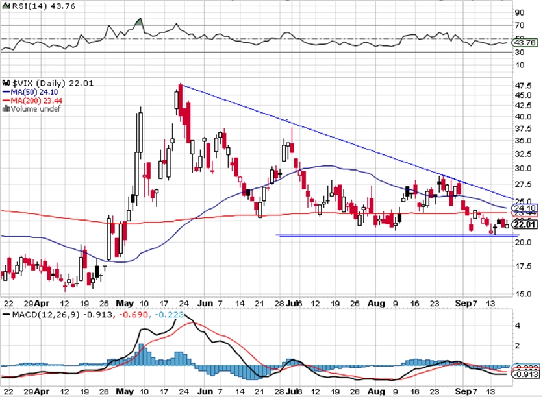
Task: Click the MACD(12,26,9) label text
Action: point(45,315)
